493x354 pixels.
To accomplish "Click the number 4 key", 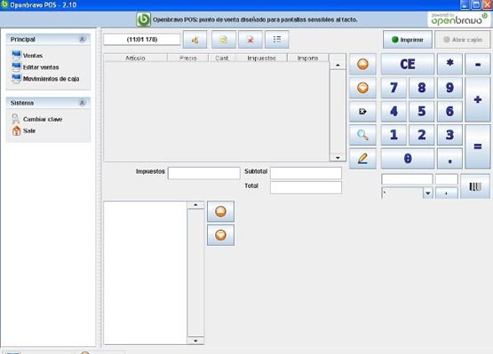I will 394,111.
